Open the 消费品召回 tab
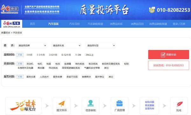This screenshot has width=191, height=115. [137, 24]
